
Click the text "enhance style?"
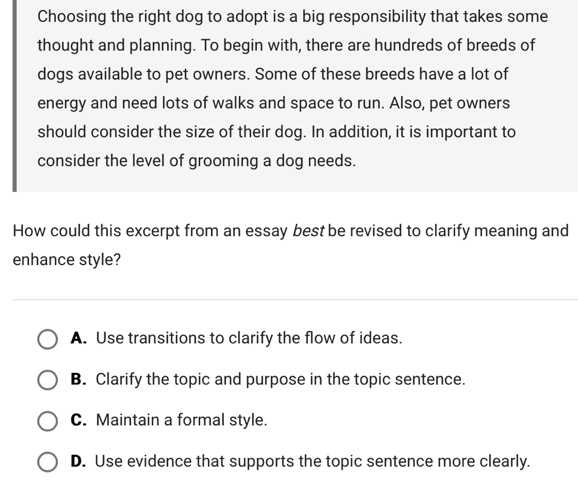(67, 260)
